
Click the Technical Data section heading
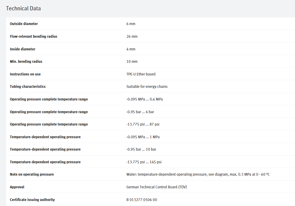tap(24, 9)
